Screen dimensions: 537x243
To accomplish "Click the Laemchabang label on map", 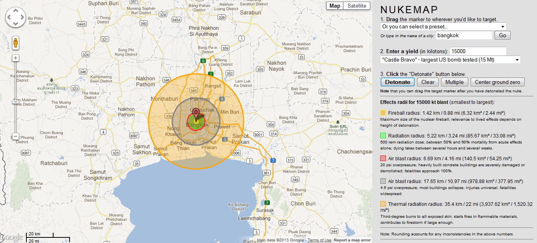I will (255, 219).
